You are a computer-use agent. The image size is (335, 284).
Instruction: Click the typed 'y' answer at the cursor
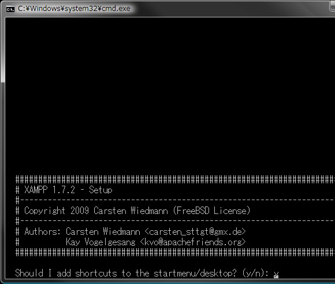pyautogui.click(x=276, y=274)
